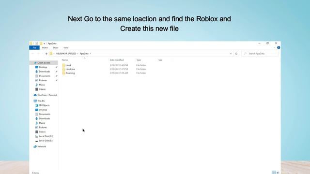Click AppData breadcrumb in address bar

84,54
